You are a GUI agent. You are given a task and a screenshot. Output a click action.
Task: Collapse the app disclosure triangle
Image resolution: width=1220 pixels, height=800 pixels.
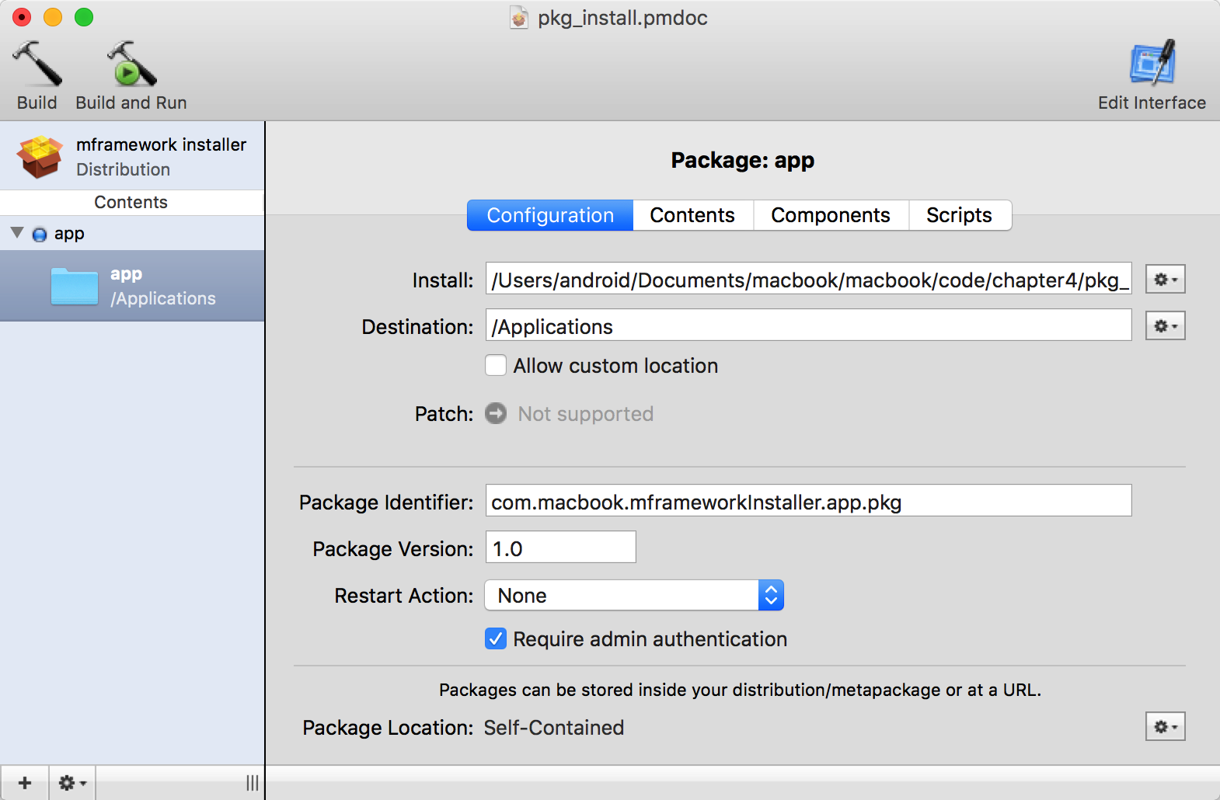(17, 233)
